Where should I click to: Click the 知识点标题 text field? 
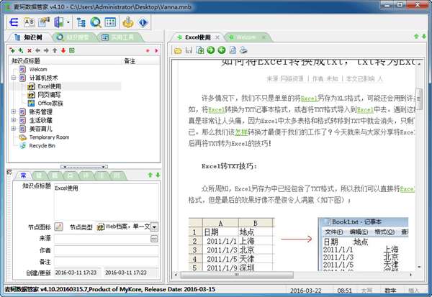pos(107,202)
